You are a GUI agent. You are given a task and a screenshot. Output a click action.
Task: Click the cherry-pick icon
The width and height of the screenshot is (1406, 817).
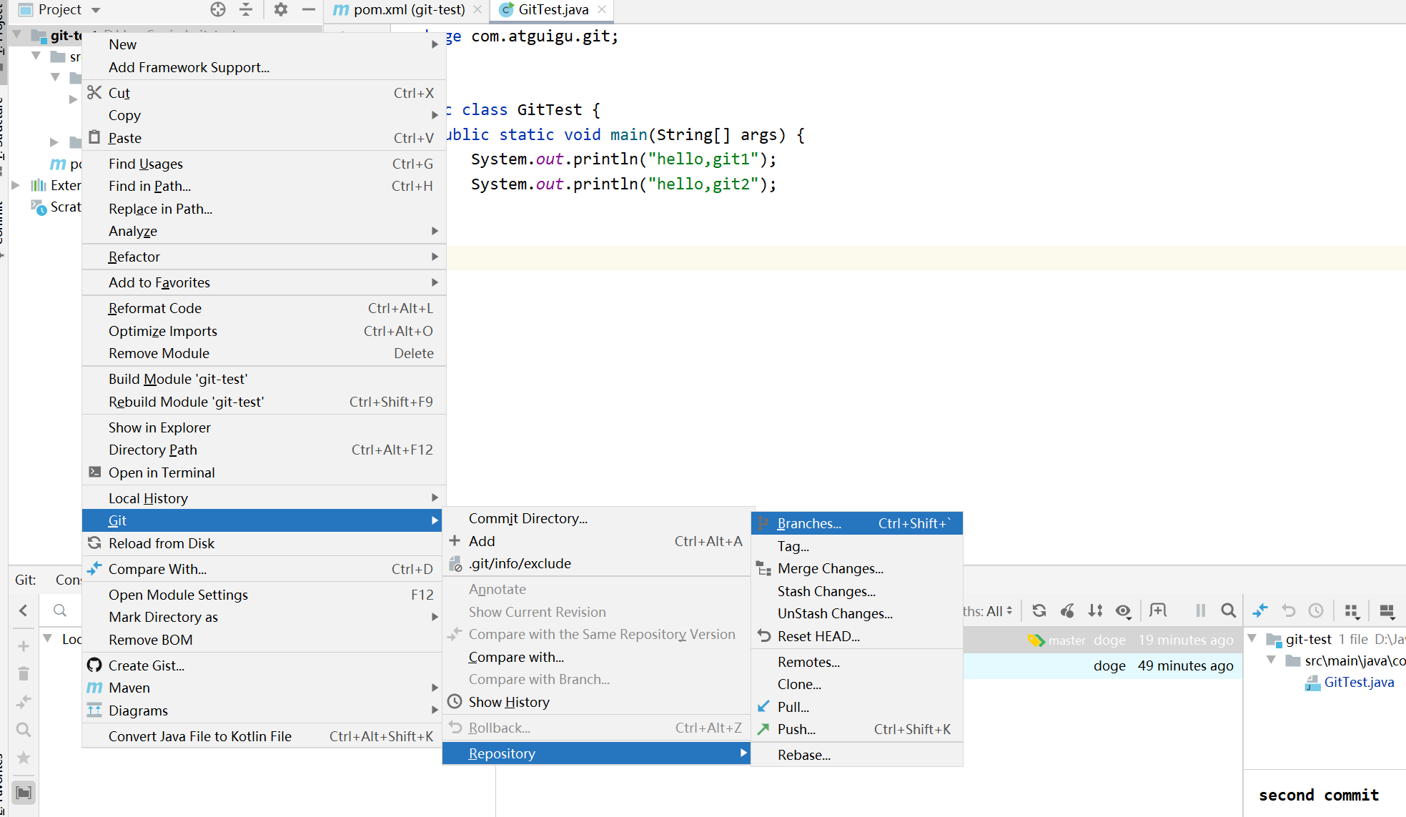pos(1067,610)
